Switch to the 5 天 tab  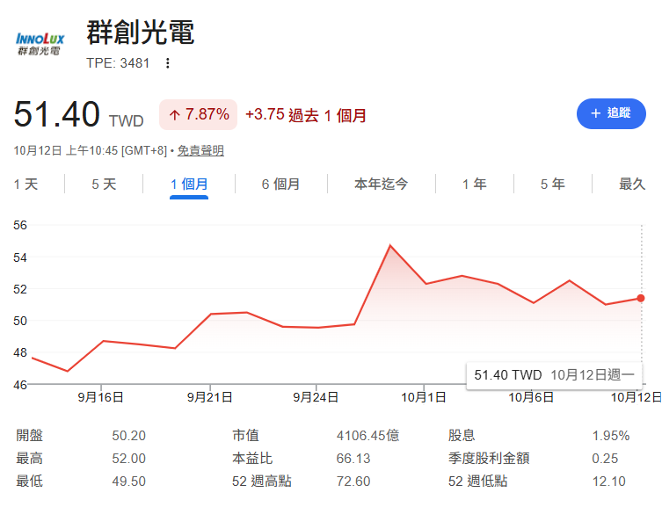coord(104,185)
